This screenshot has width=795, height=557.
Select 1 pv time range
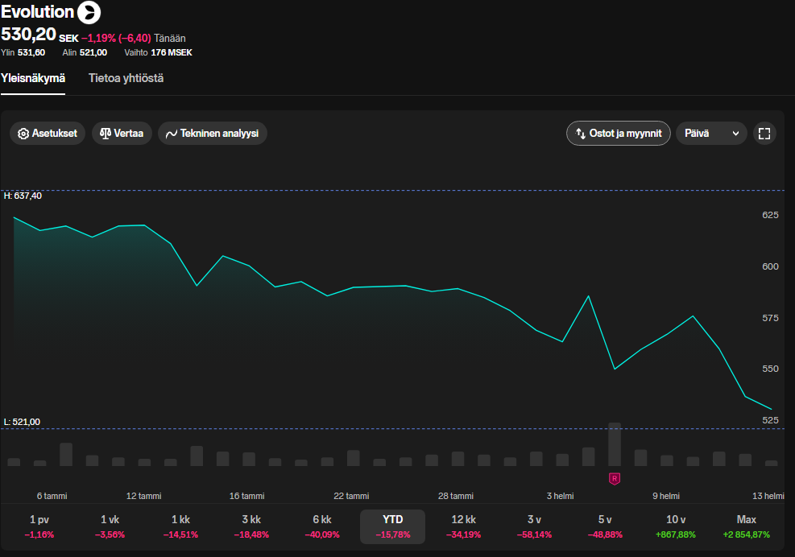tap(39, 526)
